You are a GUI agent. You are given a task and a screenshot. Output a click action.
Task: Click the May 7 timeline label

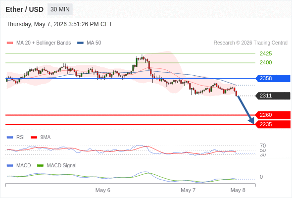pos(188,190)
